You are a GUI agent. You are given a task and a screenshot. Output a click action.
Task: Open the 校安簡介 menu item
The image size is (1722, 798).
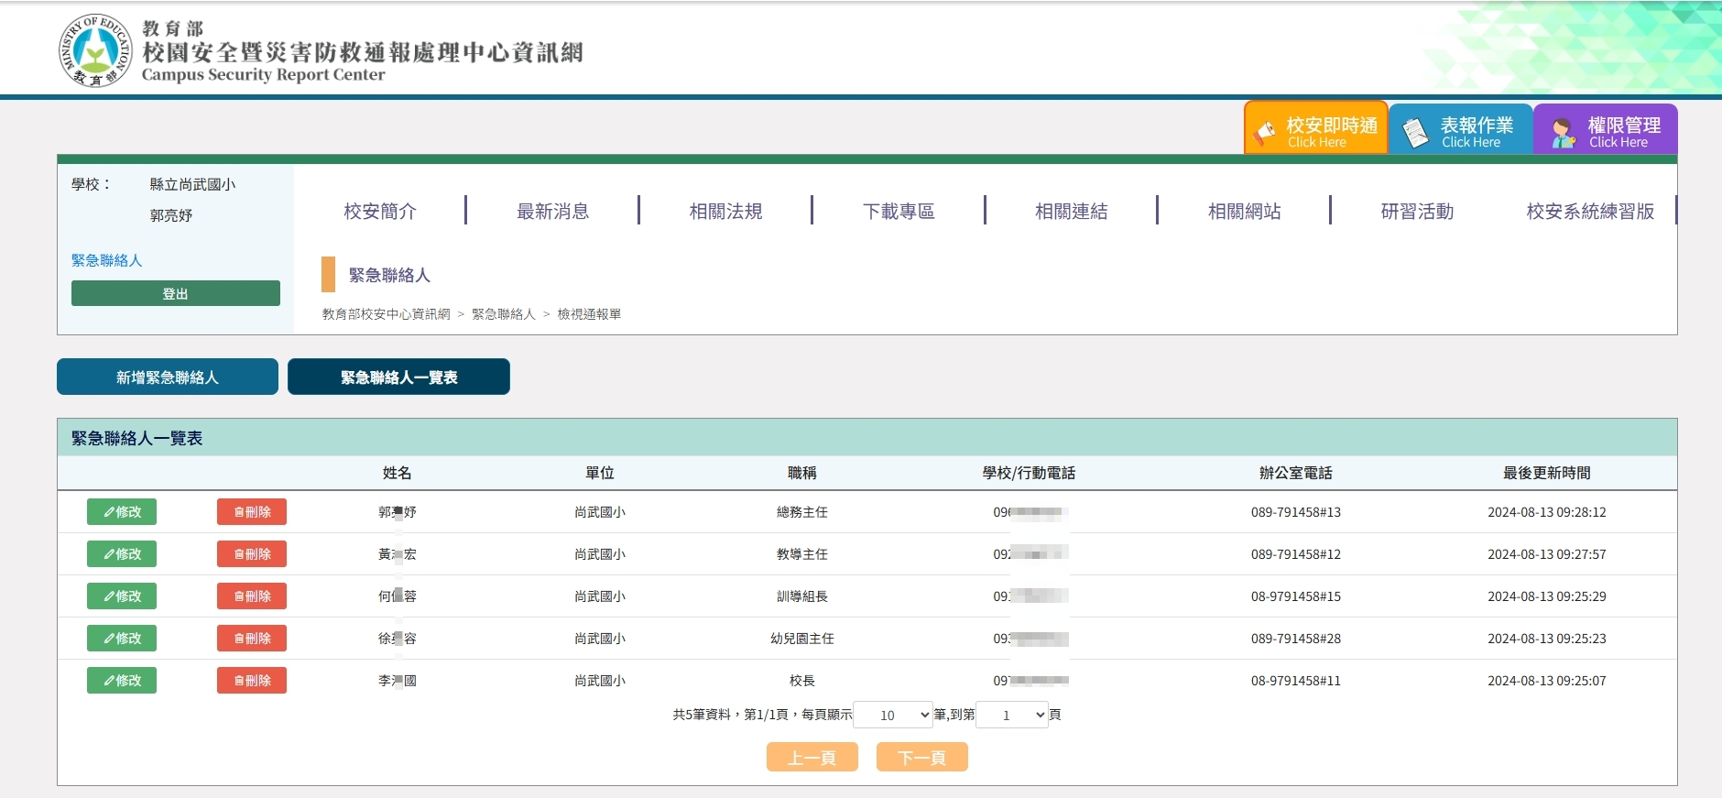tap(380, 212)
